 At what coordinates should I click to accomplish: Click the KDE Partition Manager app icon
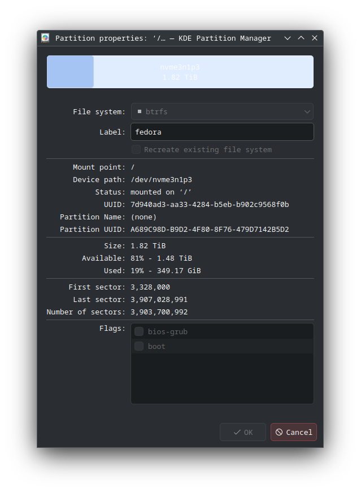[x=45, y=38]
